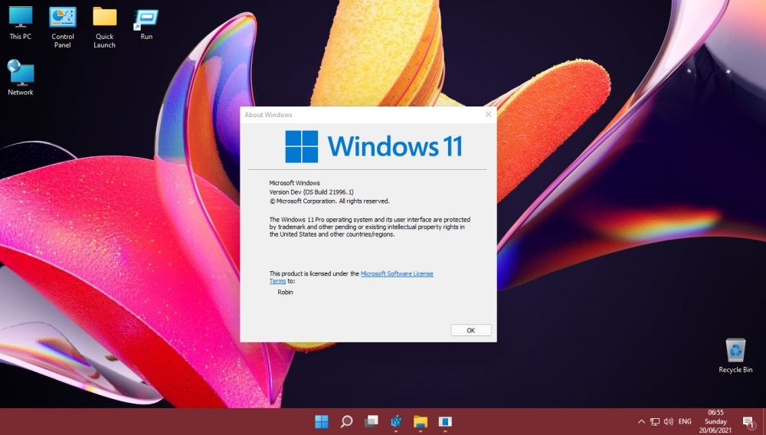Click the taskbar window icon right of File Explorer

pos(444,421)
